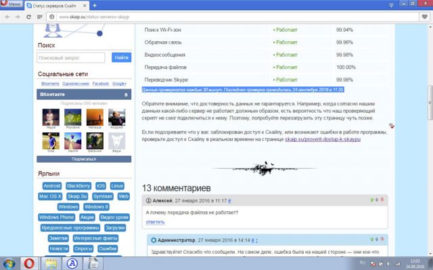Downvote the Администратор comment
Screen dimensions: 433x270
tap(382, 239)
